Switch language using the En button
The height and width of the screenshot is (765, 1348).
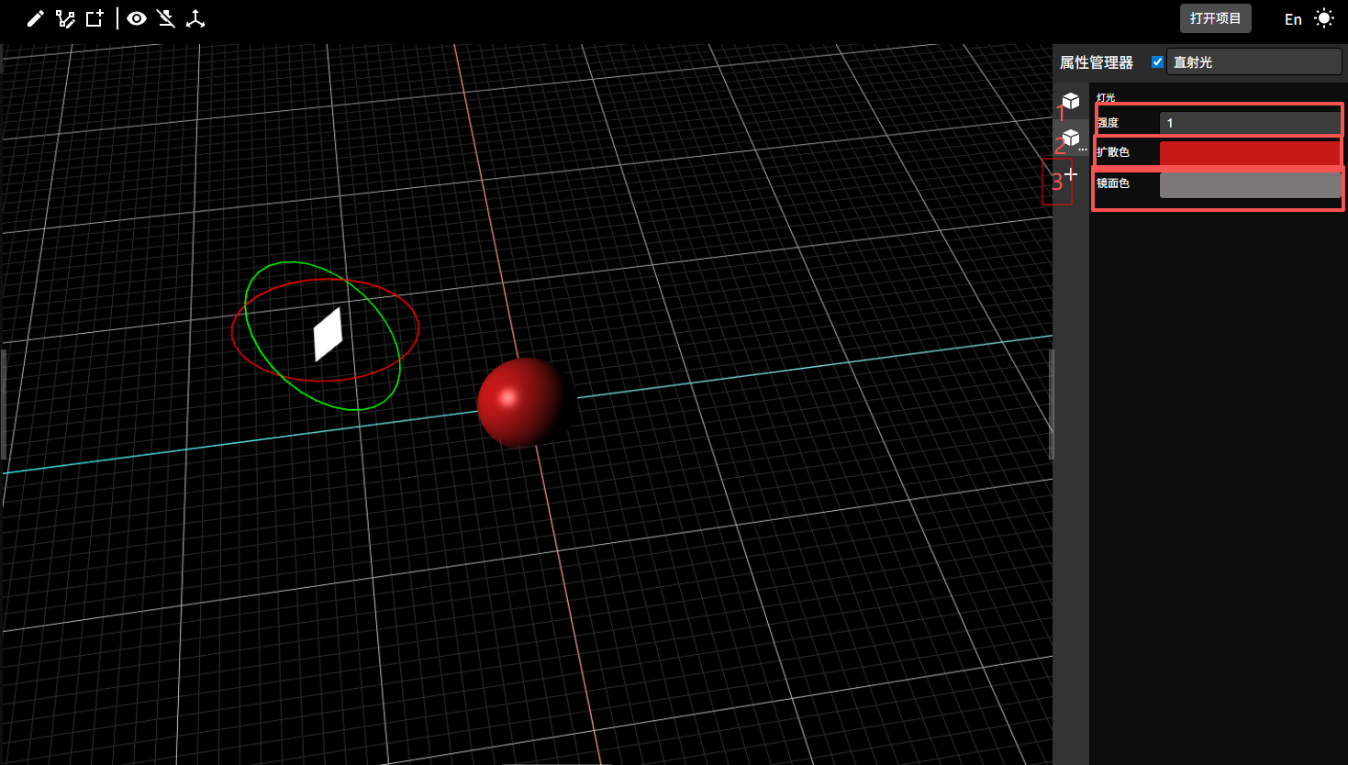click(1293, 19)
